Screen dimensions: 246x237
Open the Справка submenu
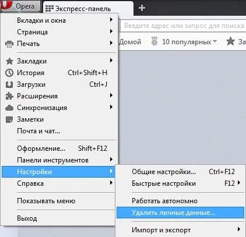58,183
